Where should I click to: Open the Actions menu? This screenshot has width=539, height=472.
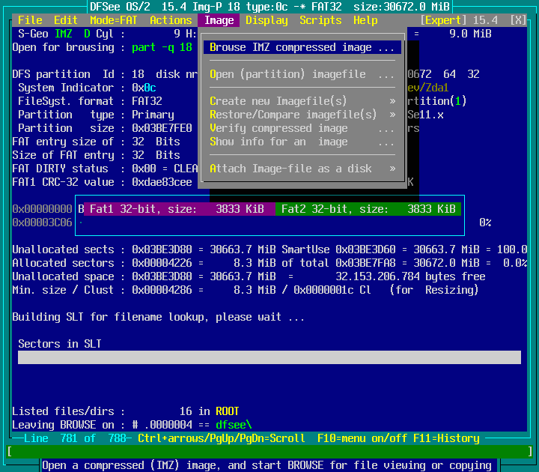coord(171,20)
